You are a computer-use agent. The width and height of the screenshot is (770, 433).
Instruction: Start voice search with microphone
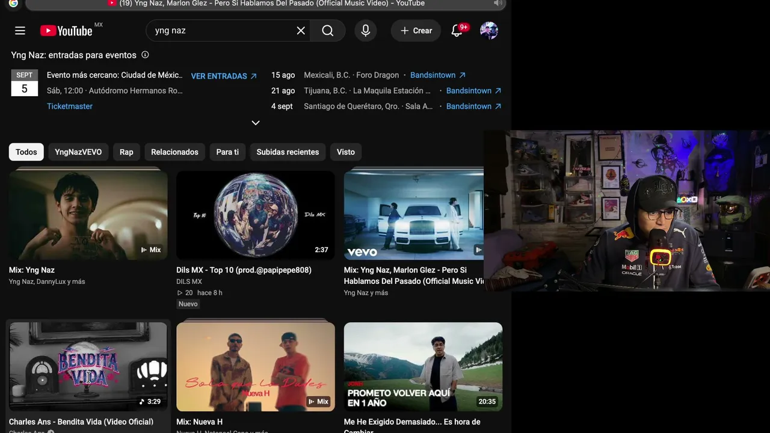click(x=366, y=31)
